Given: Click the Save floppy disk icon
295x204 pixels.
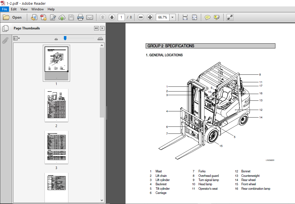Looking at the screenshot, I should (x=71, y=17).
